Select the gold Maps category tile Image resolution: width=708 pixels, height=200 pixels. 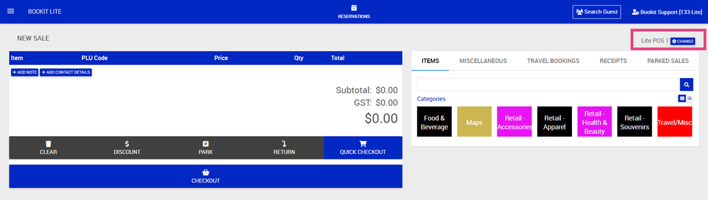(474, 122)
